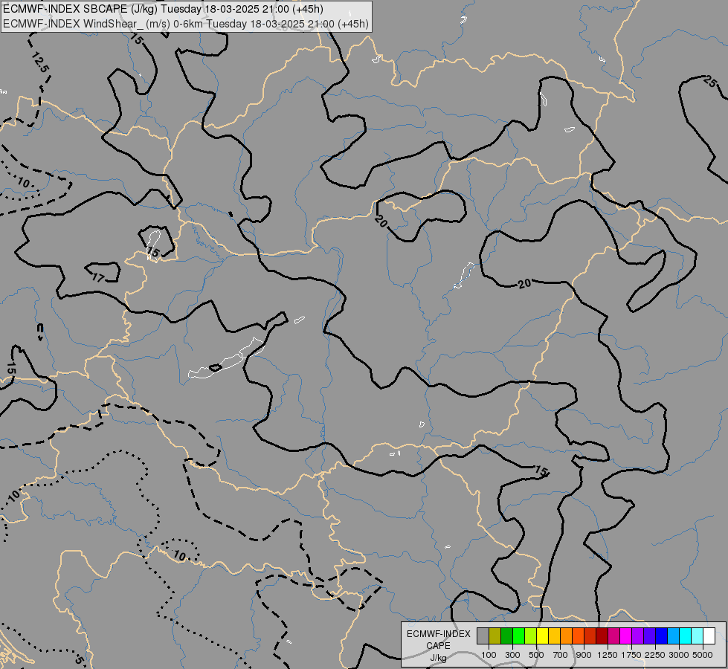Click the '1750' legend tick label
This screenshot has width=728, height=669.
click(631, 655)
